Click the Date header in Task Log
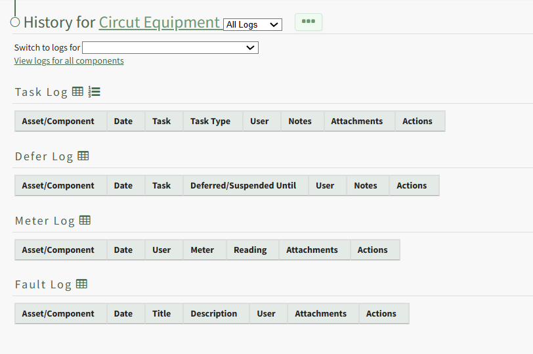The height and width of the screenshot is (354, 533). click(123, 122)
